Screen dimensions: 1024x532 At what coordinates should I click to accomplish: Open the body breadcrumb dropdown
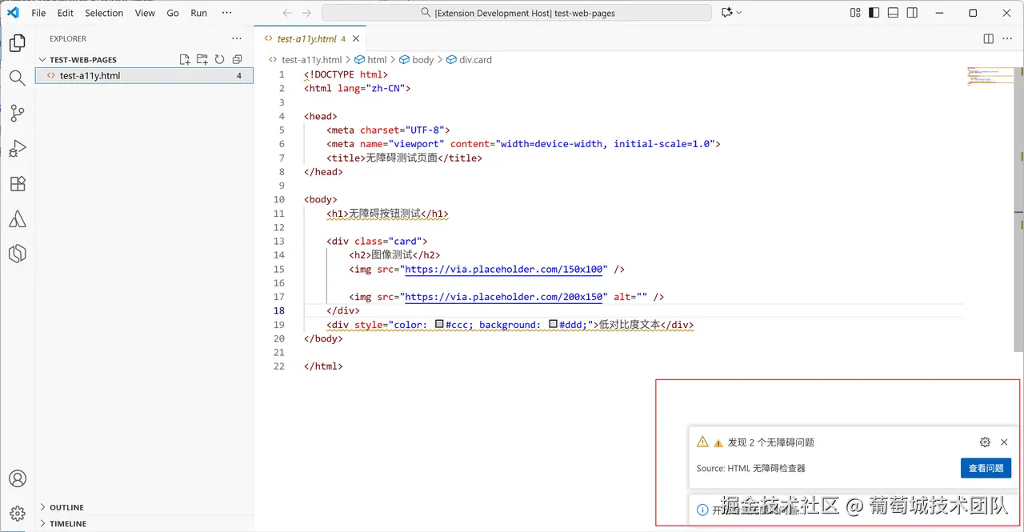(x=417, y=59)
